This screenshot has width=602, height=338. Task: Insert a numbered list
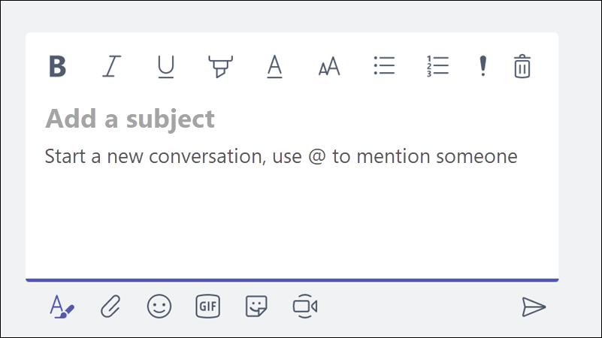coord(437,66)
